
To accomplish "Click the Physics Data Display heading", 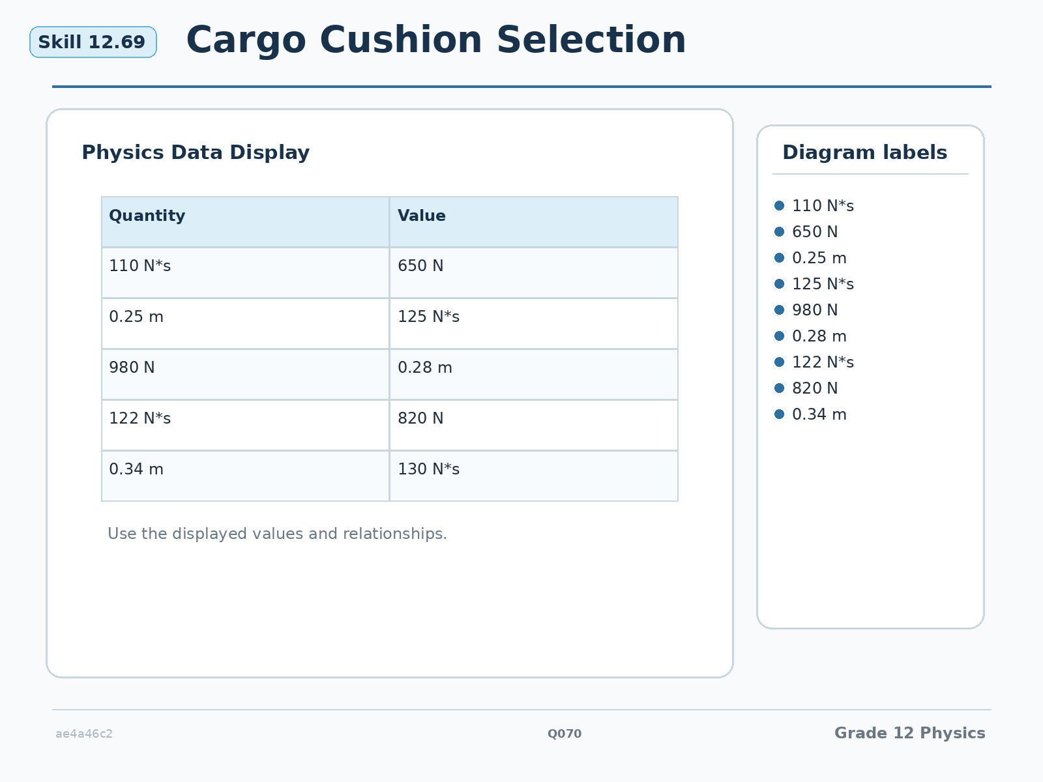I will pyautogui.click(x=196, y=152).
